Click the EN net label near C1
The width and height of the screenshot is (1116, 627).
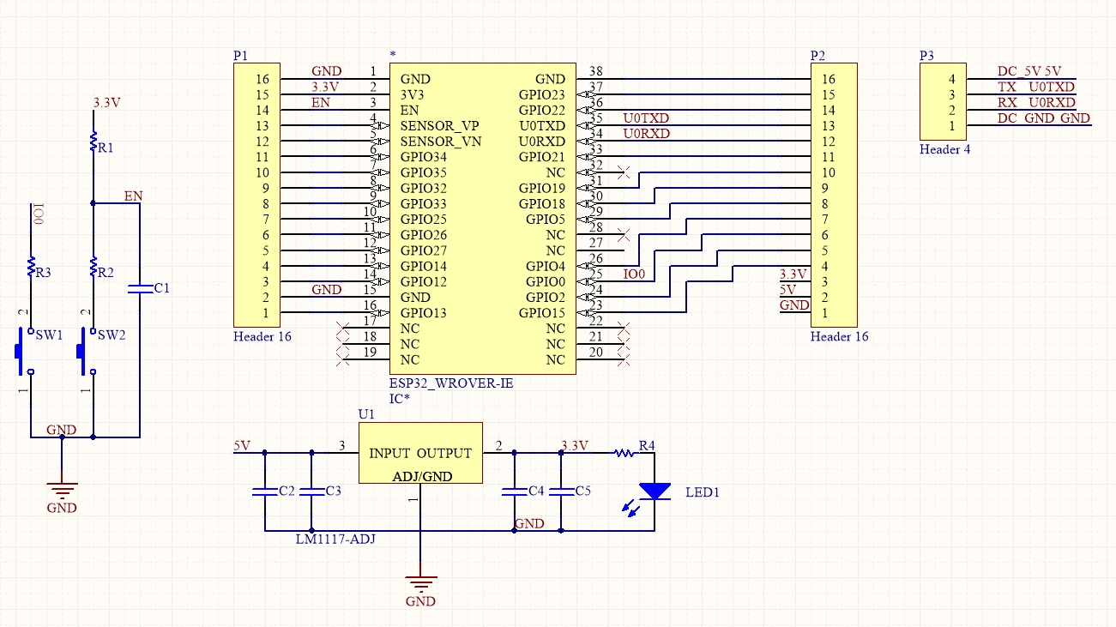click(133, 196)
